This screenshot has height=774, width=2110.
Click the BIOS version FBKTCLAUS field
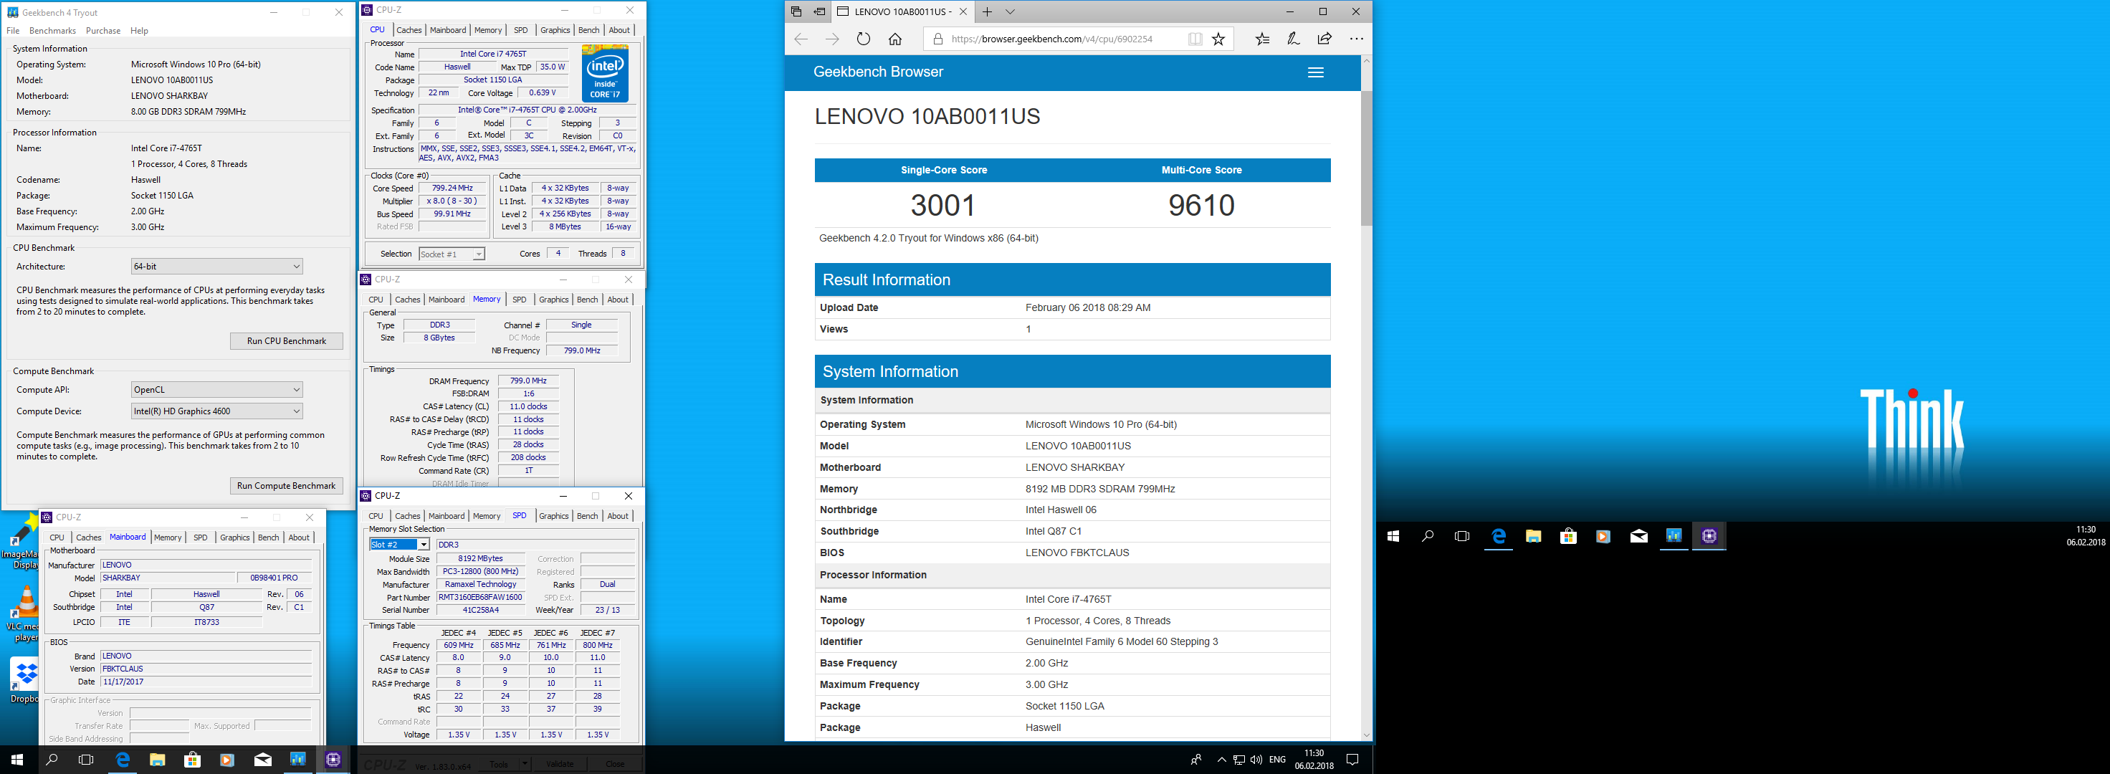(x=206, y=669)
